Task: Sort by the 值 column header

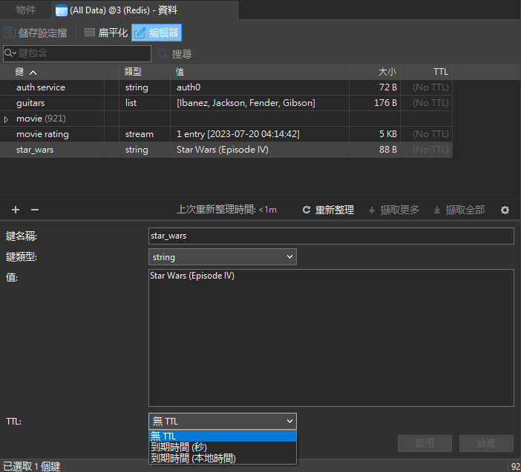Action: point(260,72)
